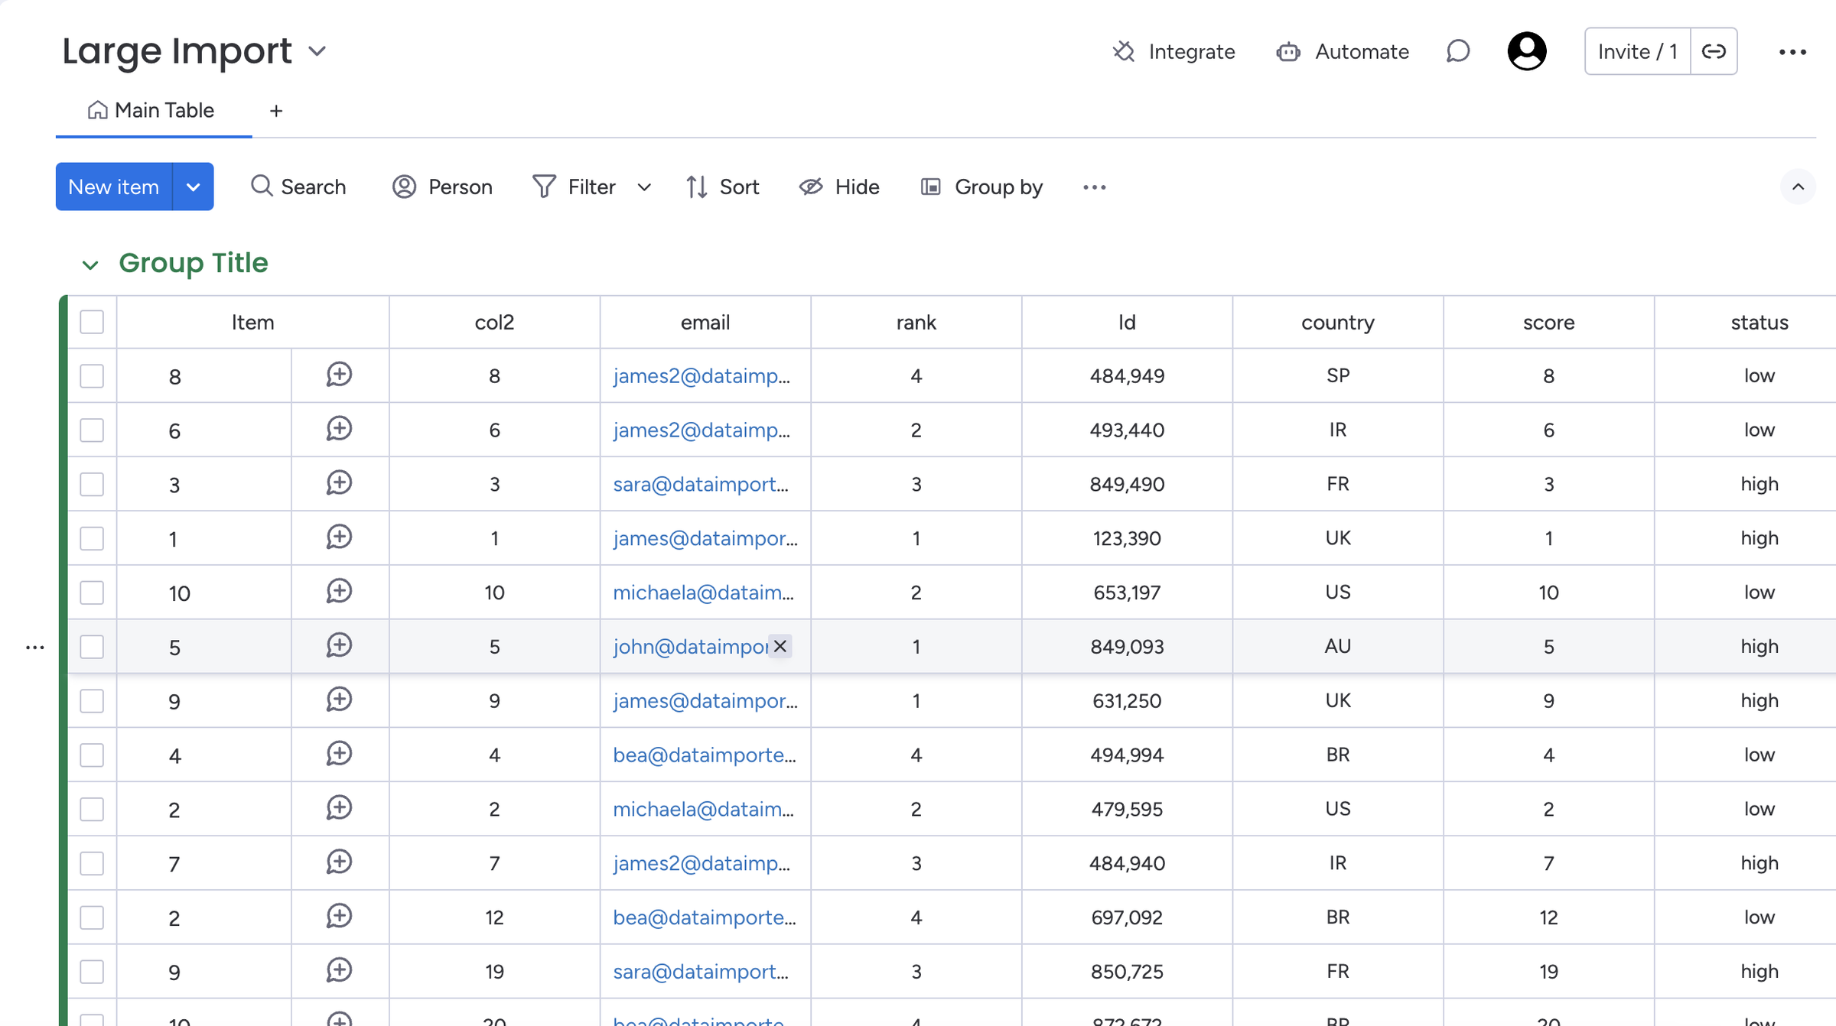Start conversation on row with Id 697,092

coord(339,916)
